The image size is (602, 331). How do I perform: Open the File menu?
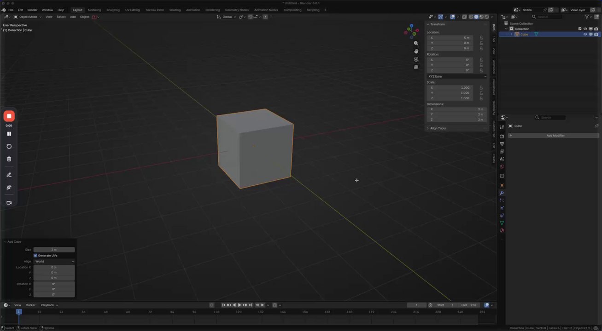11,10
